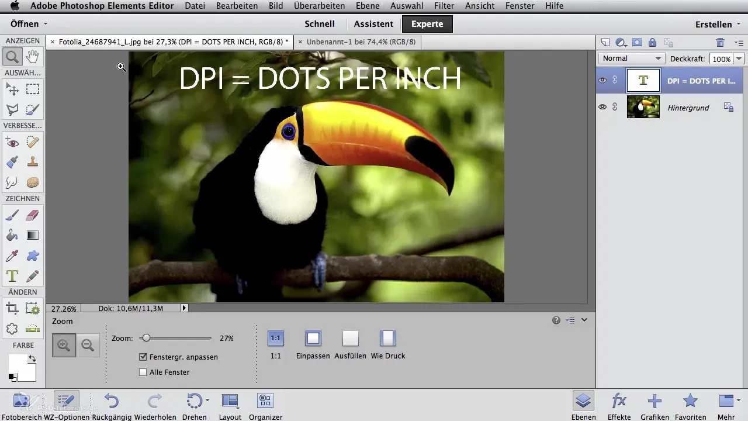Switch to Schnell editing mode
Screen dimensions: 748x421
(x=320, y=24)
